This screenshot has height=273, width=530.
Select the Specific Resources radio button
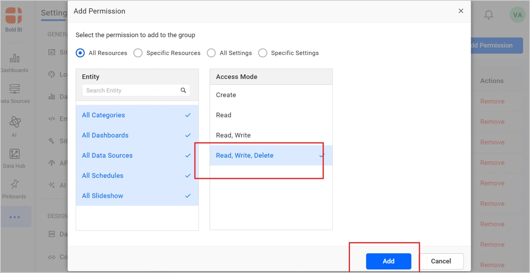click(x=138, y=53)
